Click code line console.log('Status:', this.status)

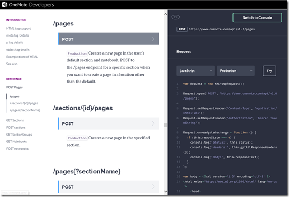221,142
